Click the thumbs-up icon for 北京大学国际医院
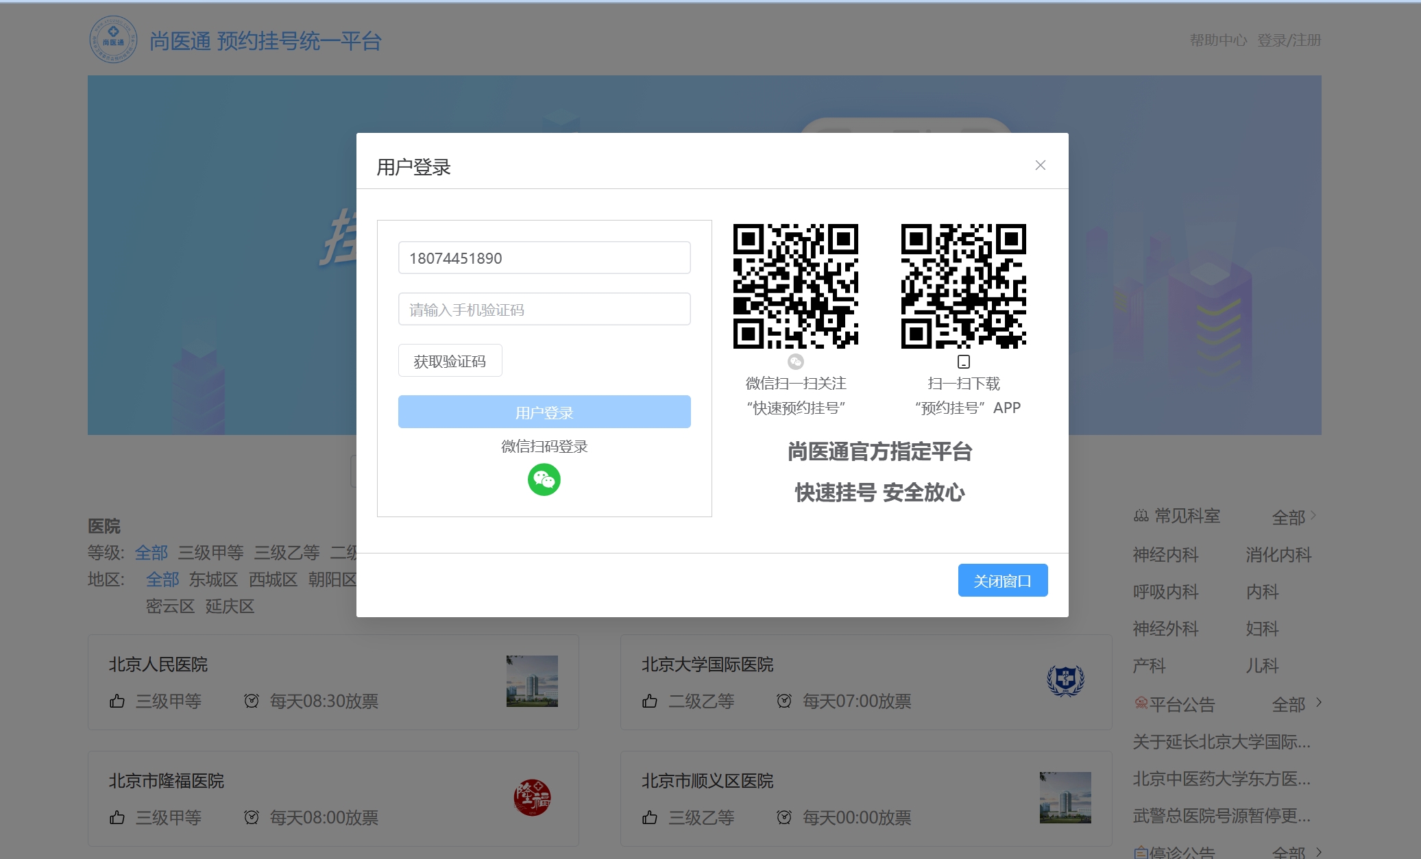The width and height of the screenshot is (1421, 859). (650, 701)
